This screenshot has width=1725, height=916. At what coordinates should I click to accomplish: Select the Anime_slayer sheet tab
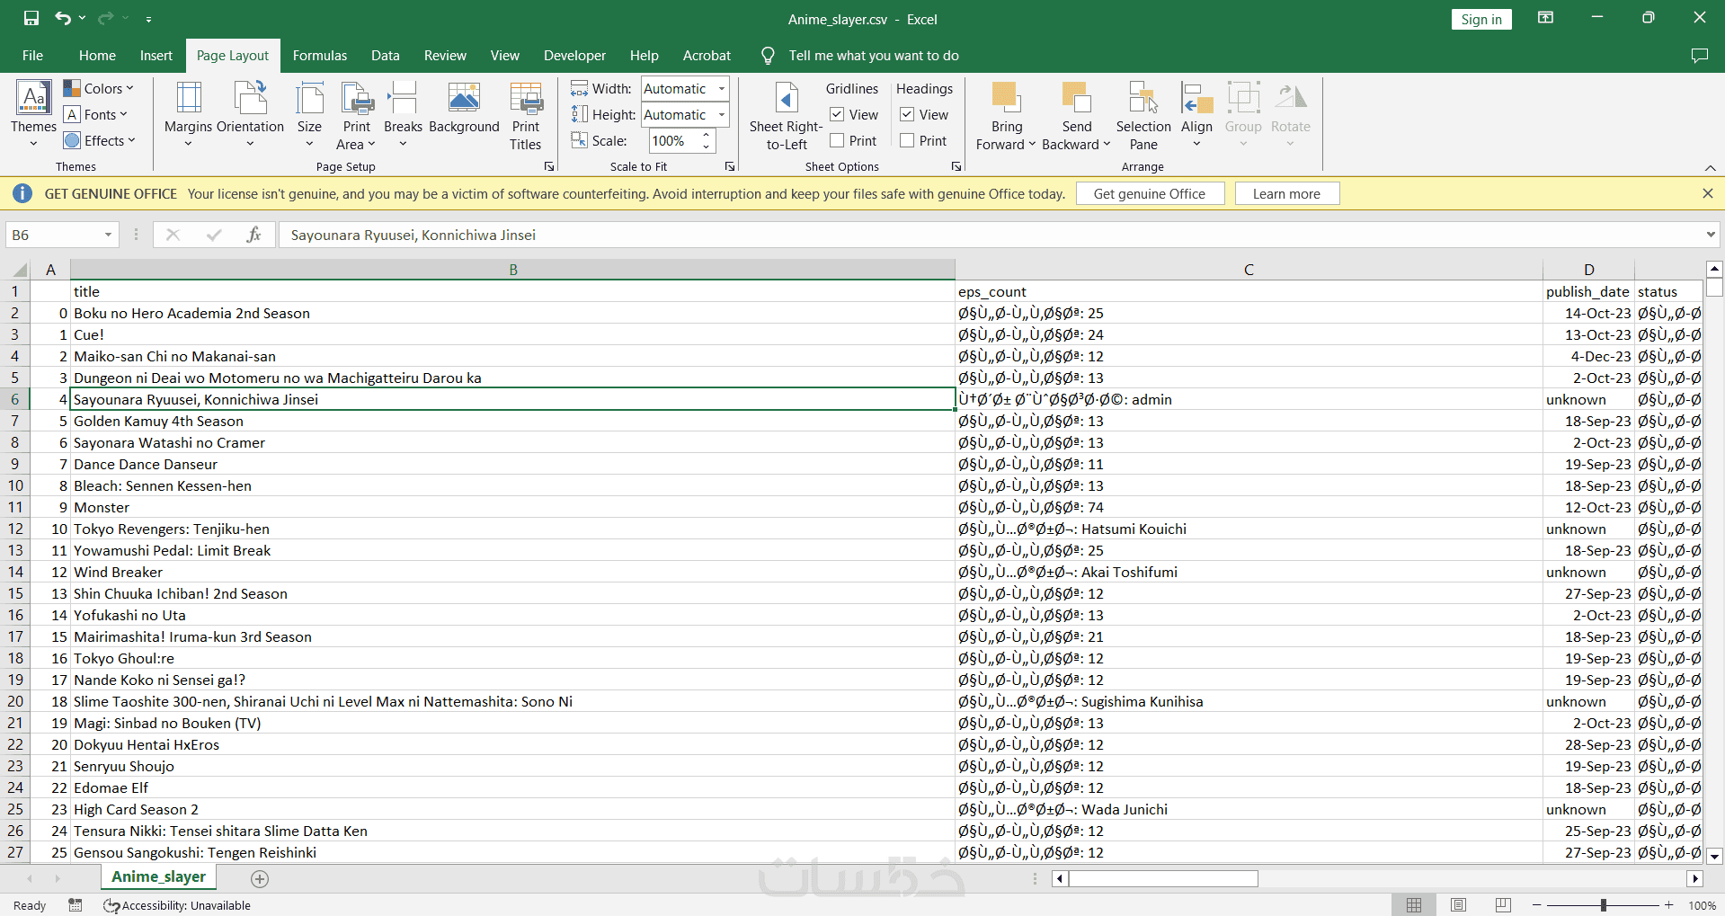[x=158, y=877]
